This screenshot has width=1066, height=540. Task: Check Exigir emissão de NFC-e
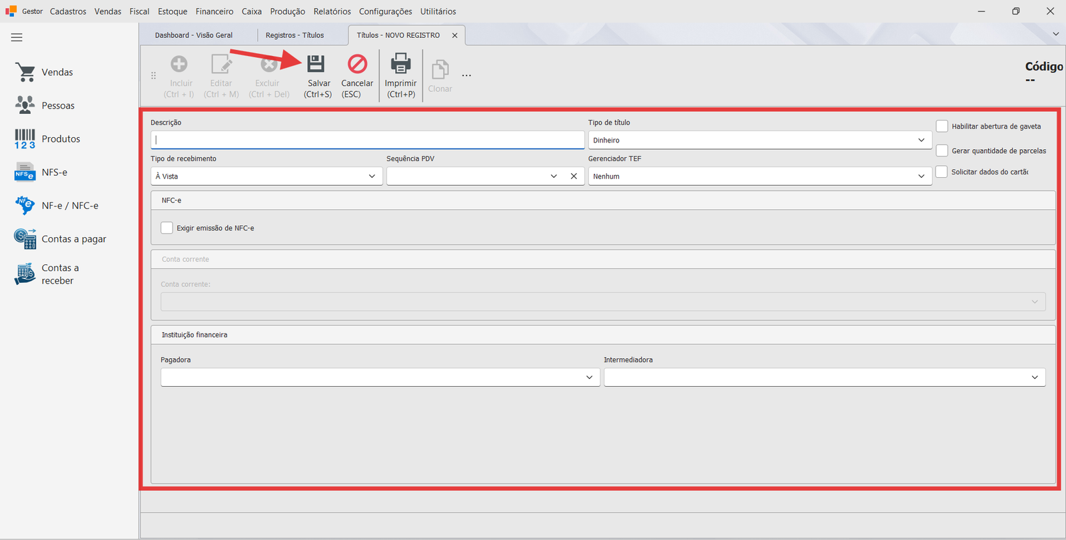tap(167, 228)
